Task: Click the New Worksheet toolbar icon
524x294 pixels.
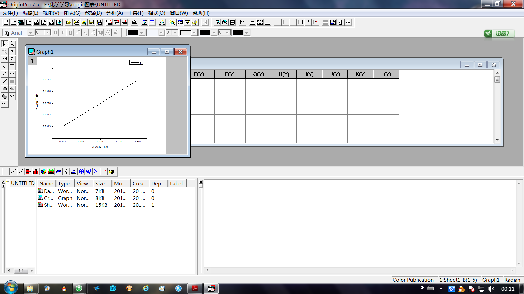Action: [x=13, y=22]
